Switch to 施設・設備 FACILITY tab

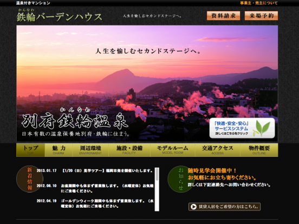pos(129,150)
